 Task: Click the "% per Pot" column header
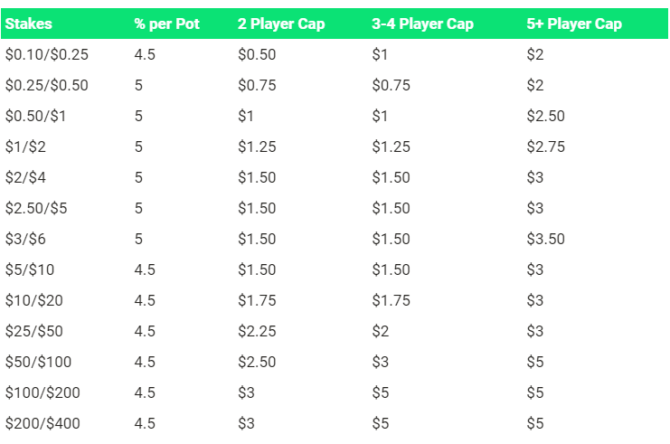tap(166, 24)
